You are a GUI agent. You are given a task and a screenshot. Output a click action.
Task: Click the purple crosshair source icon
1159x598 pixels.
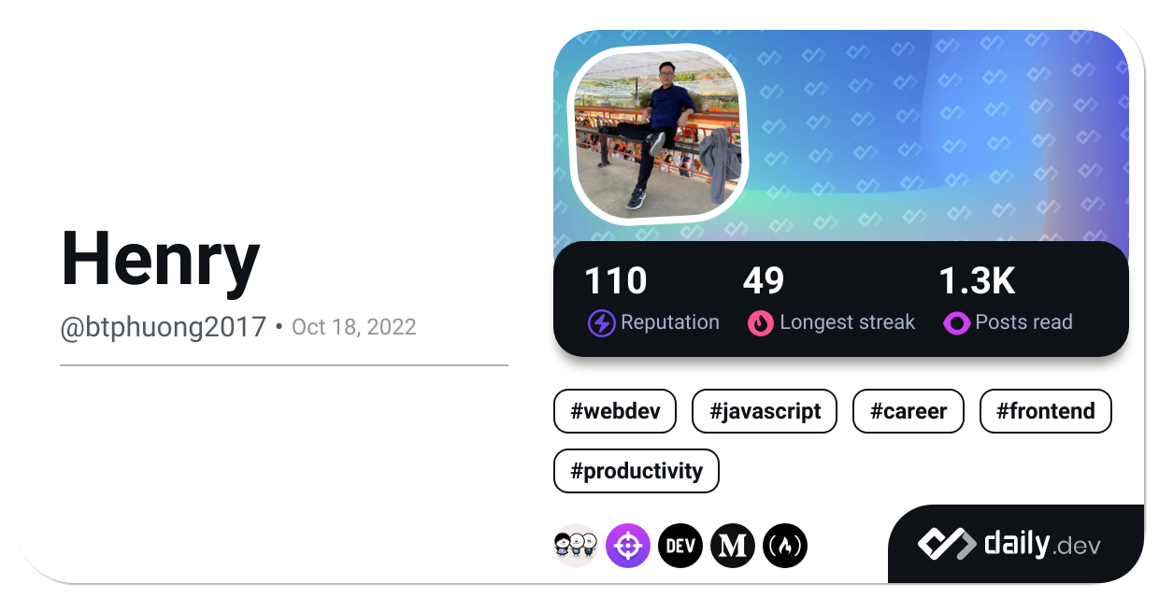pyautogui.click(x=628, y=546)
